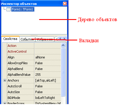121x107 pixels.
Task: Click the 255 value of AlphaBlendValue
Action: [x=38, y=75]
